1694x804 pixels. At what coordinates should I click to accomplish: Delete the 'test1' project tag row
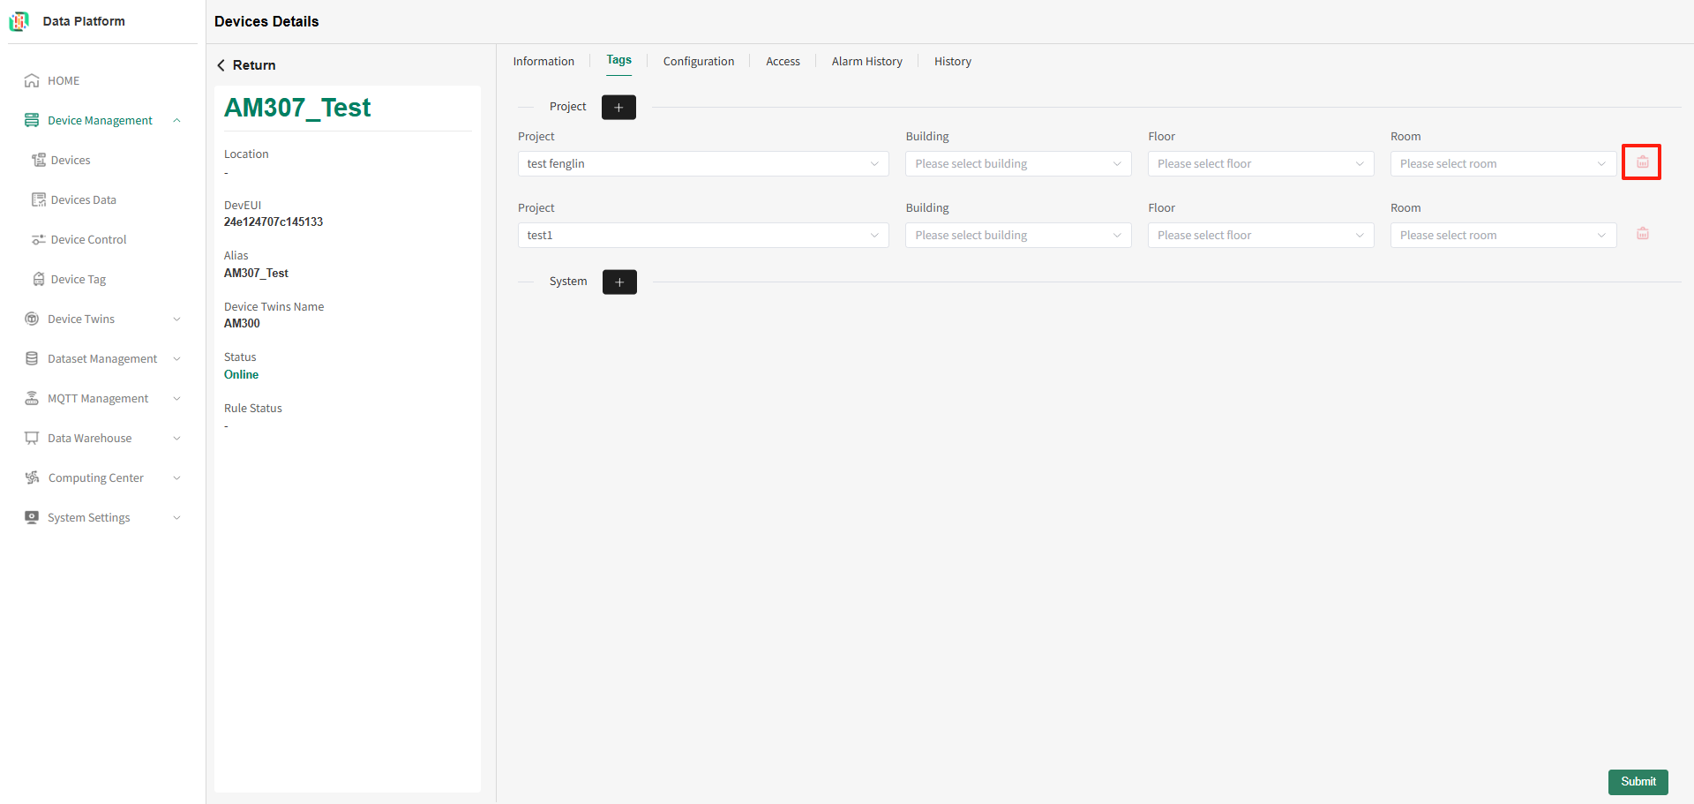coord(1642,234)
